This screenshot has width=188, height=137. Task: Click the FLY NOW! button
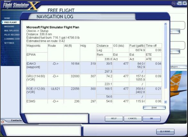[165, 132]
